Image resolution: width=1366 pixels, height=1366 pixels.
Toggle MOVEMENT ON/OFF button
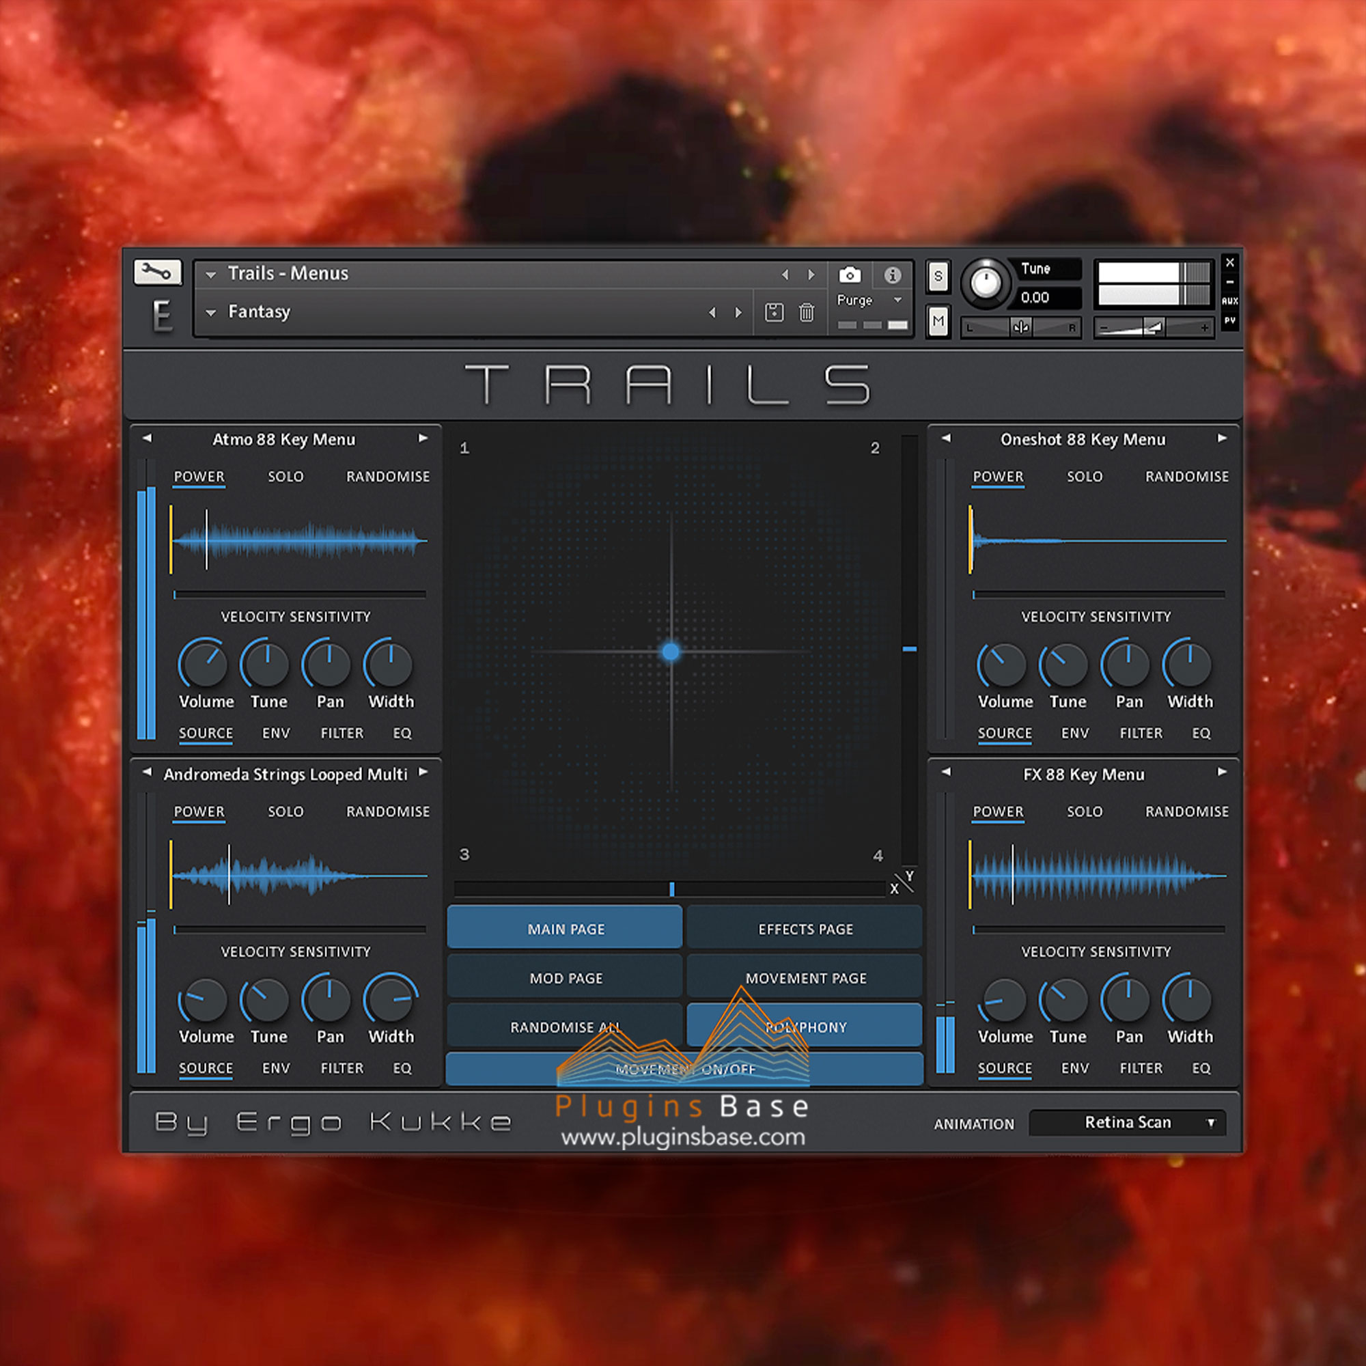pyautogui.click(x=684, y=1068)
